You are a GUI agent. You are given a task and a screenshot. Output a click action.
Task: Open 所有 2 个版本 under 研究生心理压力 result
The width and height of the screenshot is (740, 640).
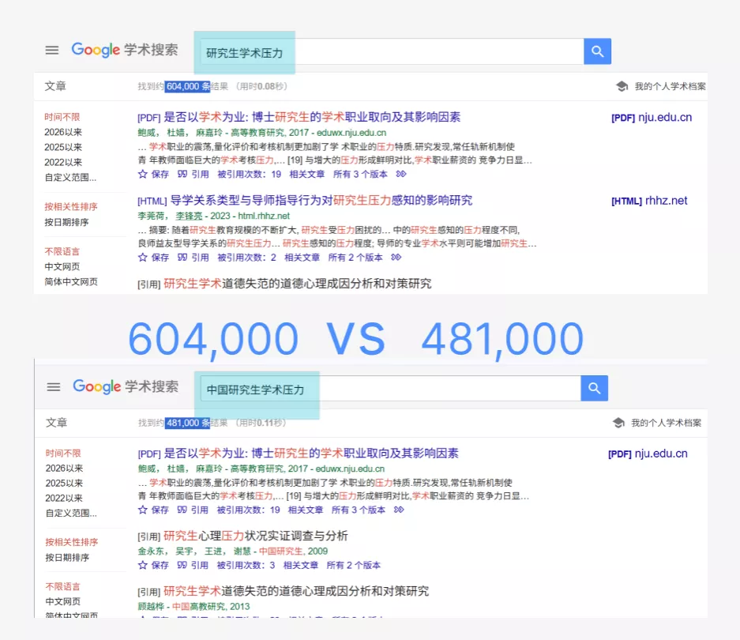(353, 566)
